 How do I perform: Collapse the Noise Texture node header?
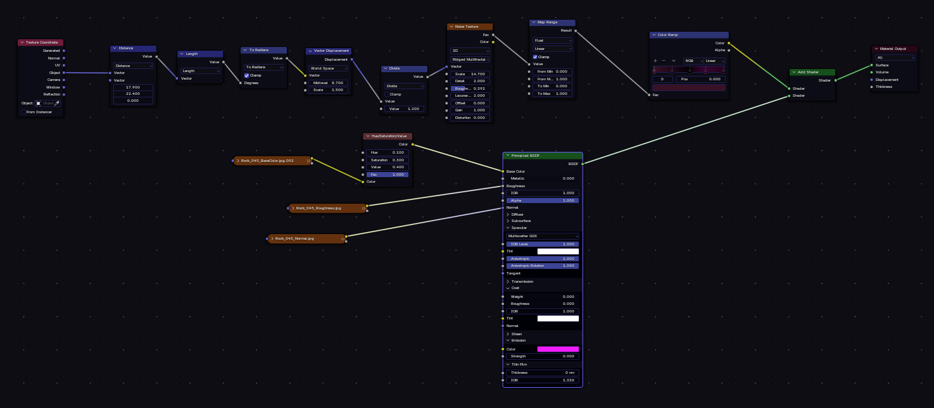point(451,27)
